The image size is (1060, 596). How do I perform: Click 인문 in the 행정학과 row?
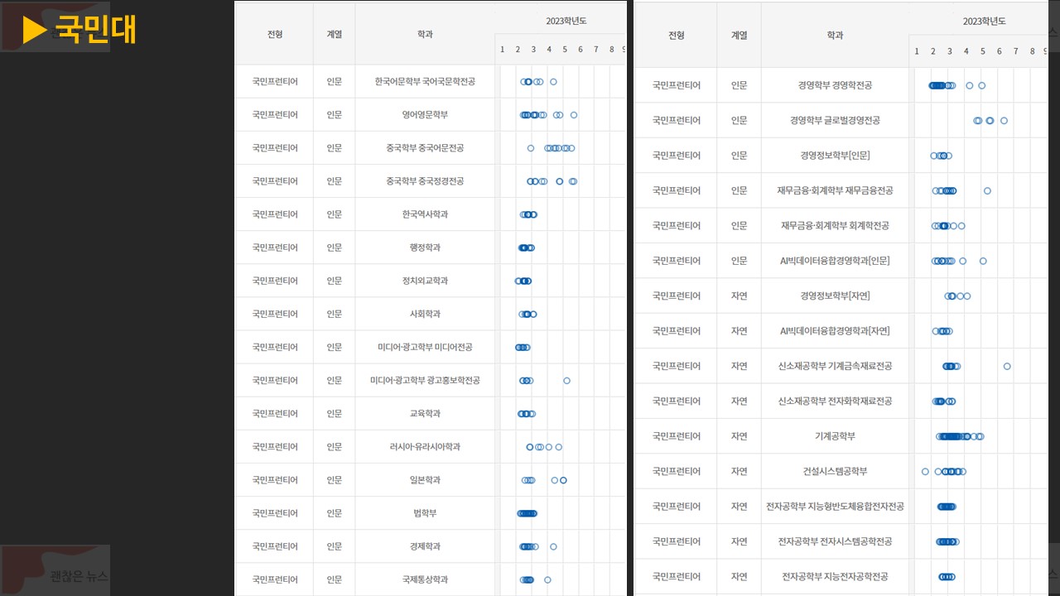click(334, 248)
